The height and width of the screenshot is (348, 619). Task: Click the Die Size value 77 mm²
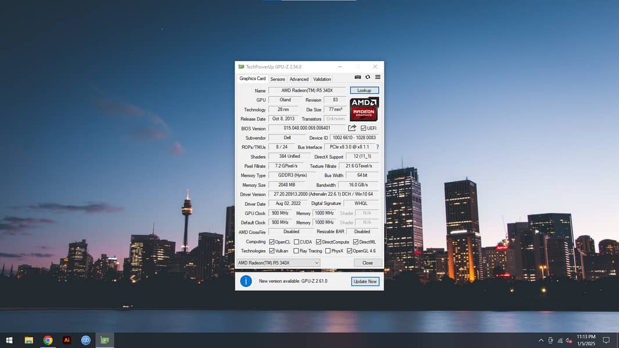pyautogui.click(x=335, y=109)
